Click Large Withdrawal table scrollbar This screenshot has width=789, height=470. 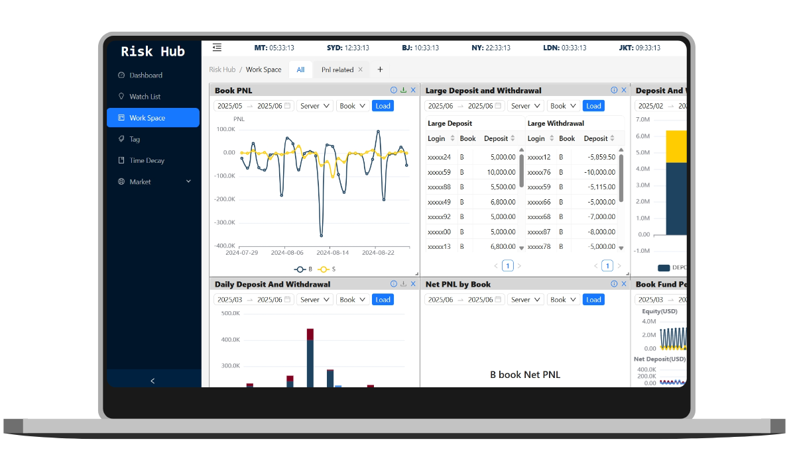[x=621, y=178]
